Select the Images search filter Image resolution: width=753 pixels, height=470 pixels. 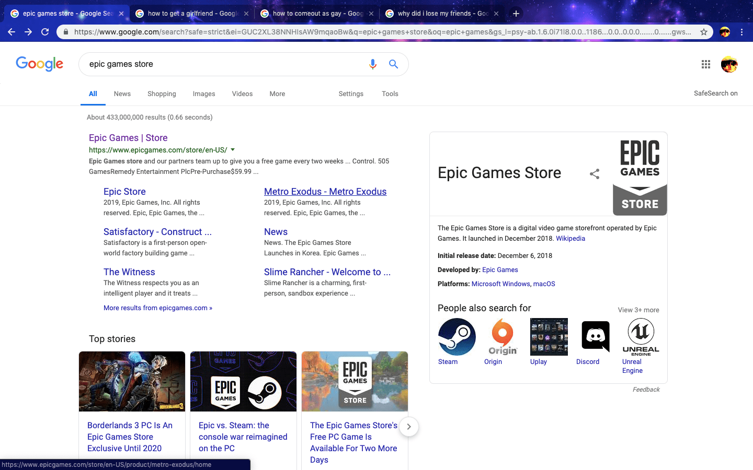(204, 94)
